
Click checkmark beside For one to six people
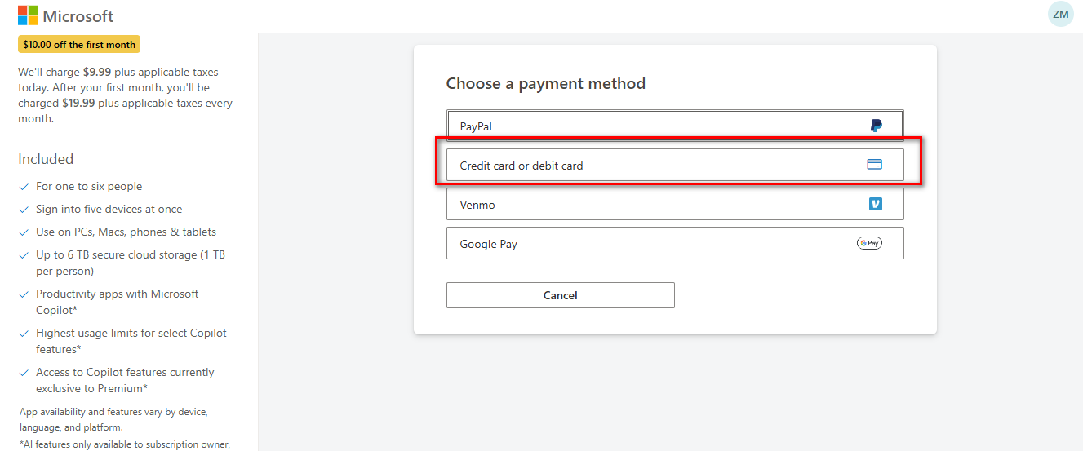24,187
